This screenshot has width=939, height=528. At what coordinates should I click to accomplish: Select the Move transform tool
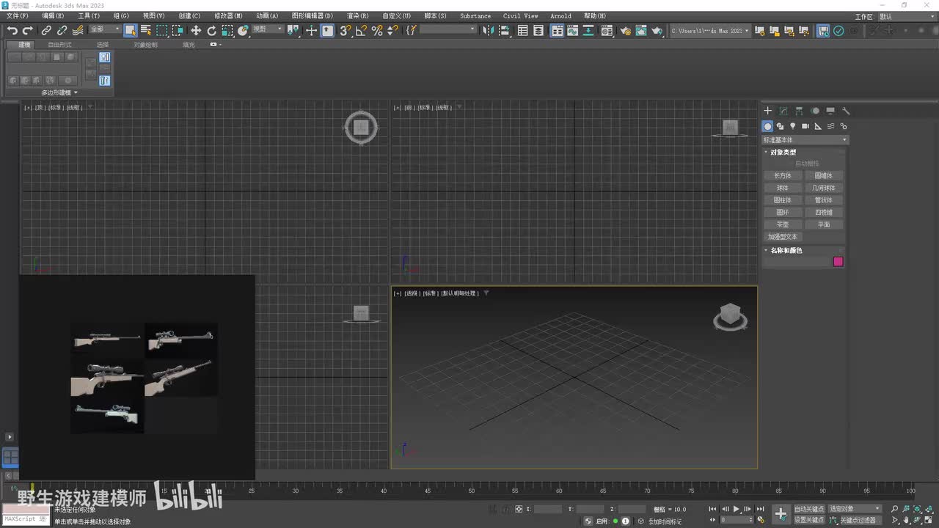click(196, 30)
